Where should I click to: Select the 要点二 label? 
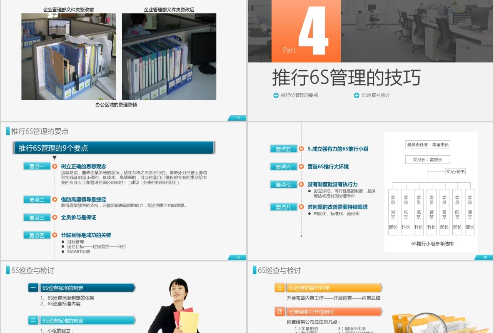(x=37, y=199)
